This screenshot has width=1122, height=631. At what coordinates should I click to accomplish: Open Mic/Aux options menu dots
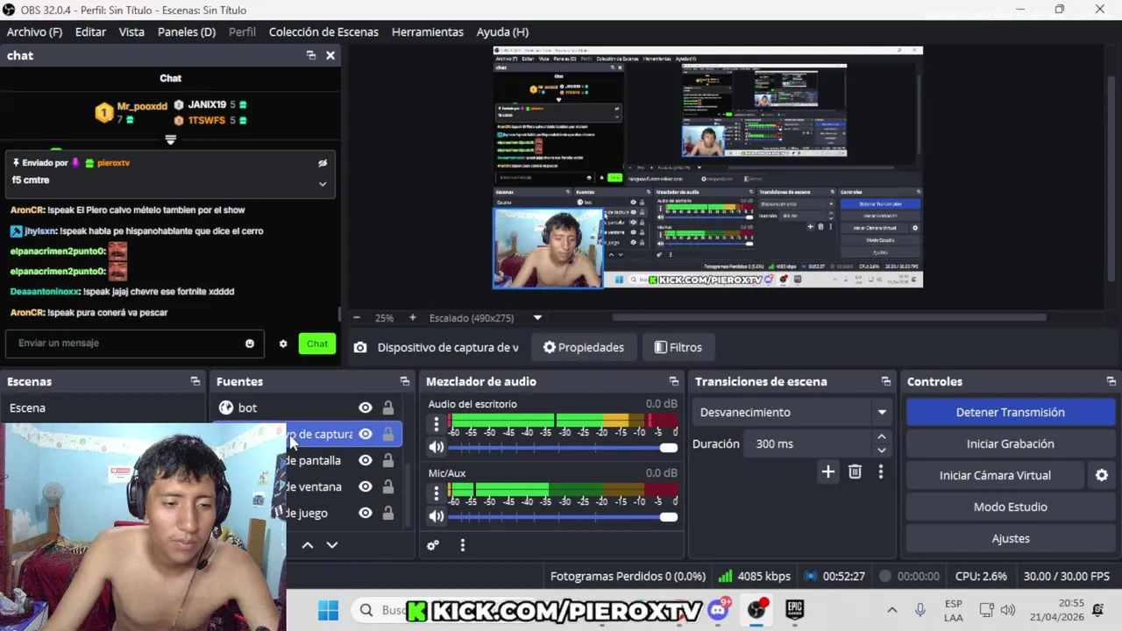tap(437, 493)
